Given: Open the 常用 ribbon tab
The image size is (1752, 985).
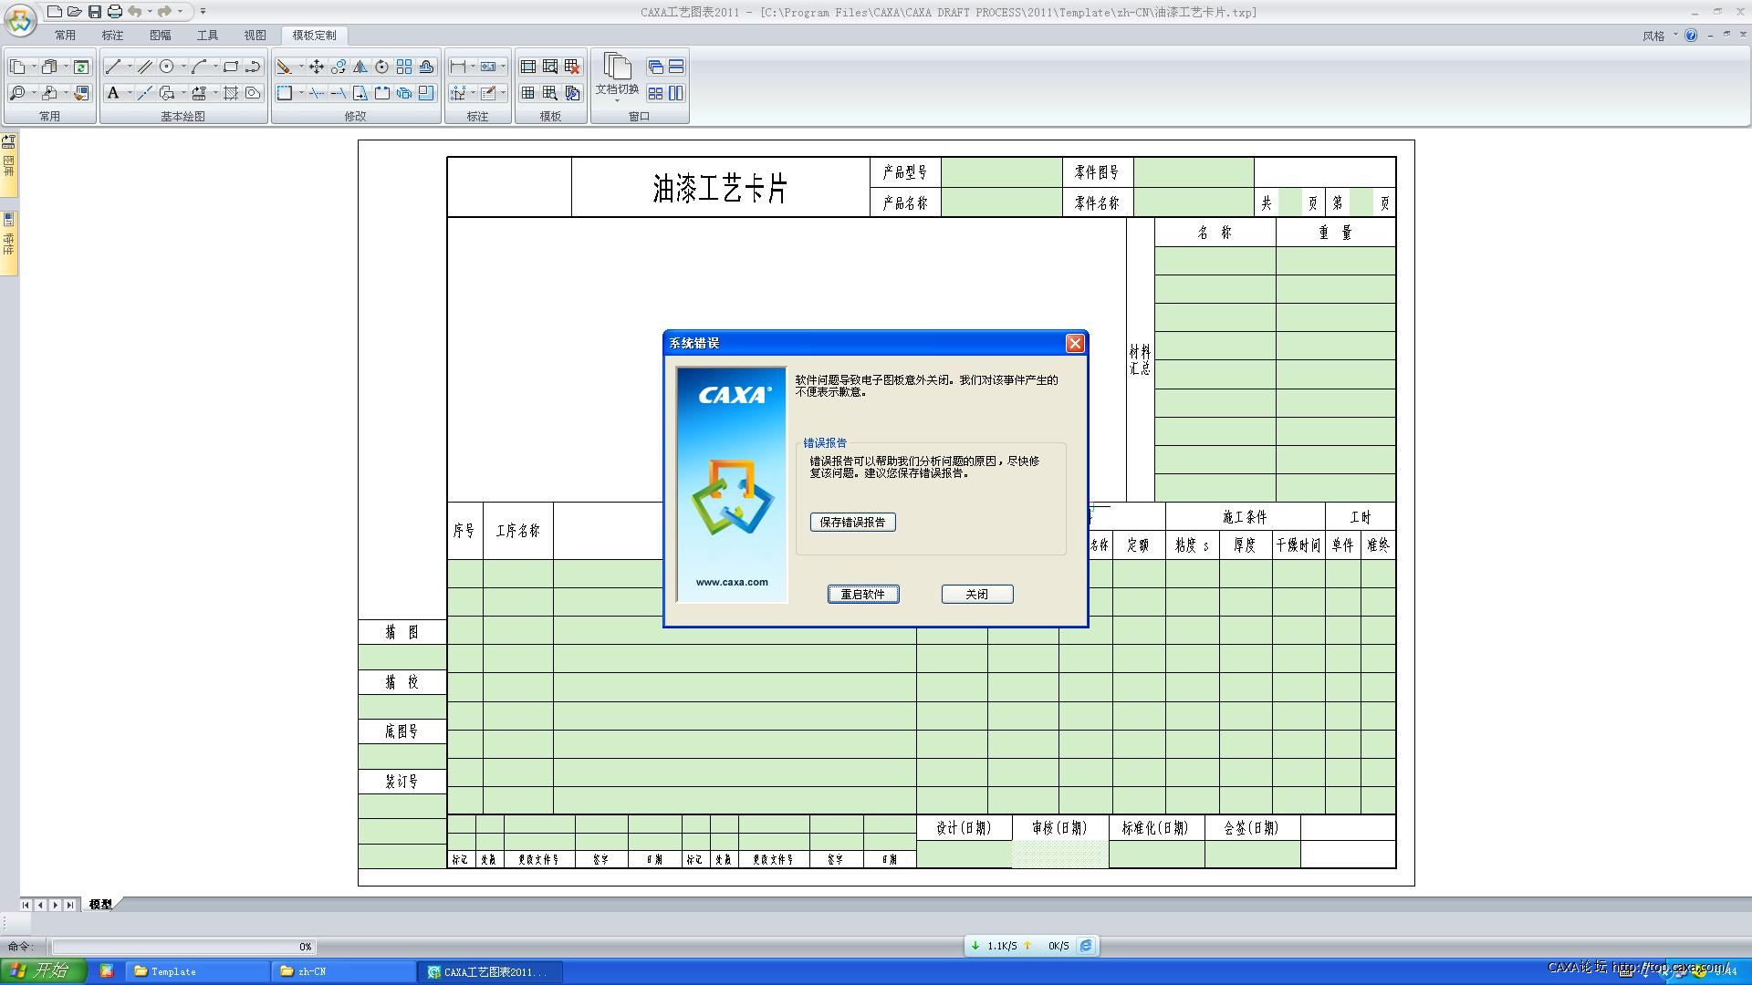Looking at the screenshot, I should (x=65, y=36).
